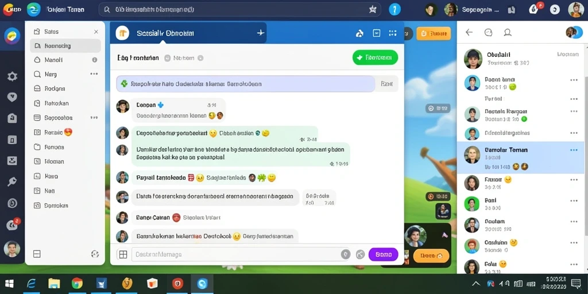This screenshot has width=588, height=294.
Task: Click the search bar at the top
Action: [240, 10]
